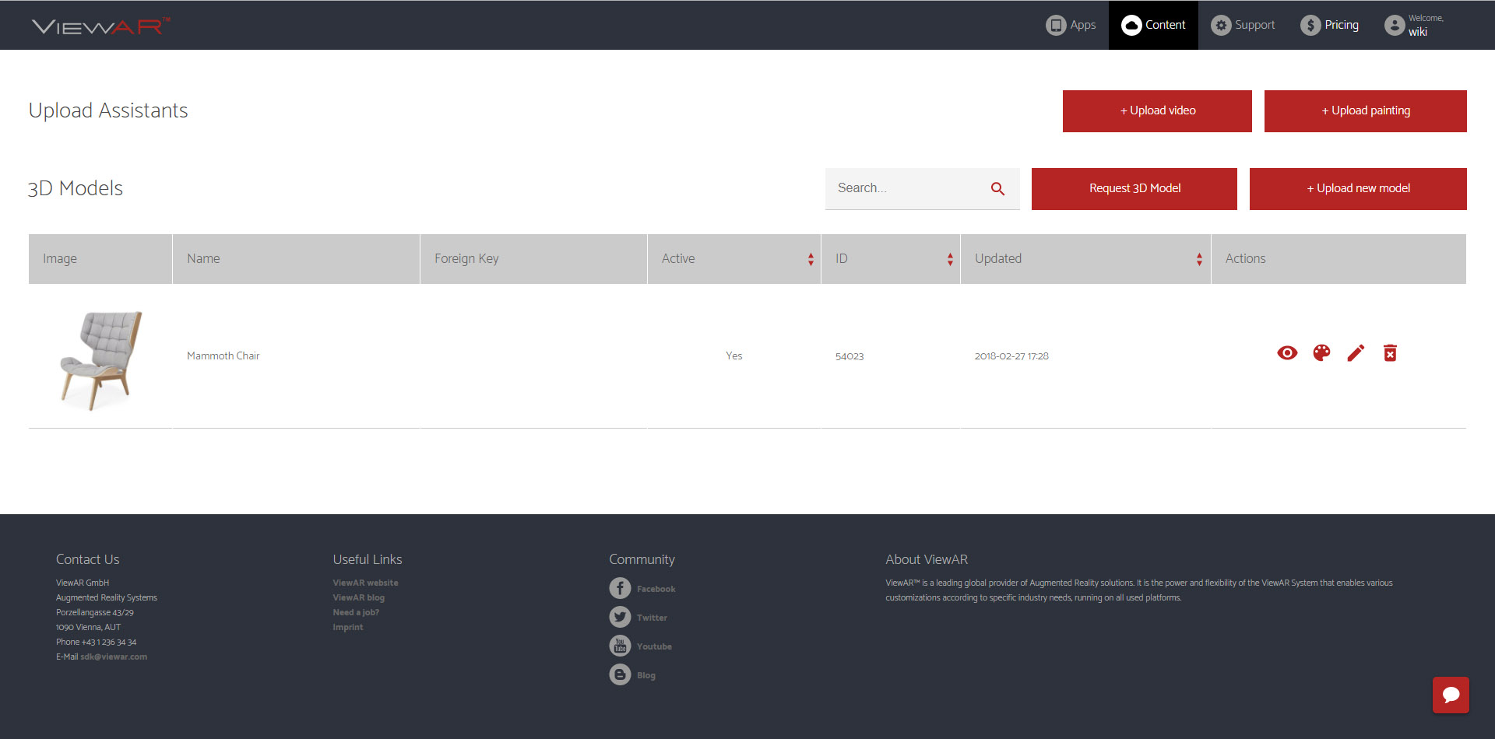
Task: Open the Support menu
Action: coord(1243,25)
